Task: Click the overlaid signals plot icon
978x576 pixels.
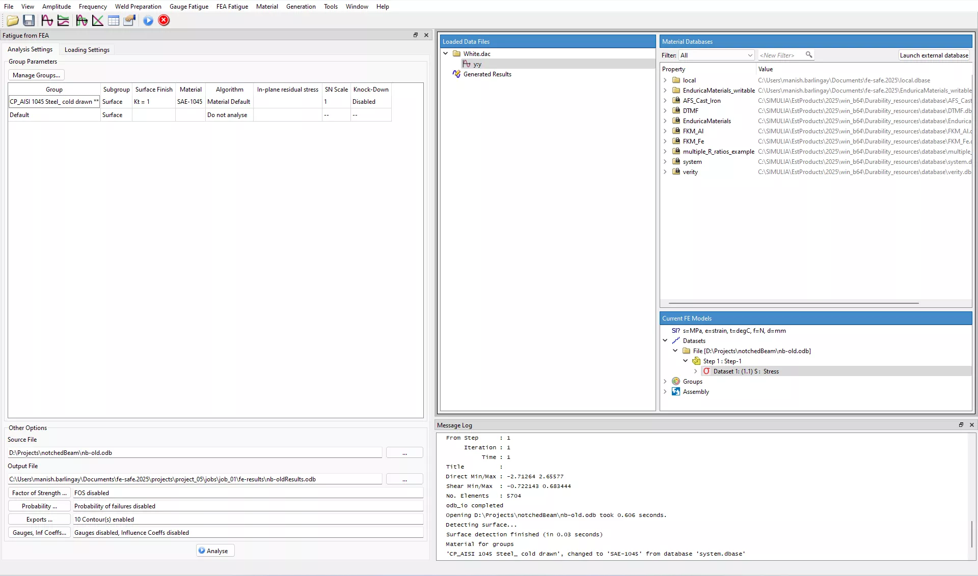Action: [x=81, y=20]
